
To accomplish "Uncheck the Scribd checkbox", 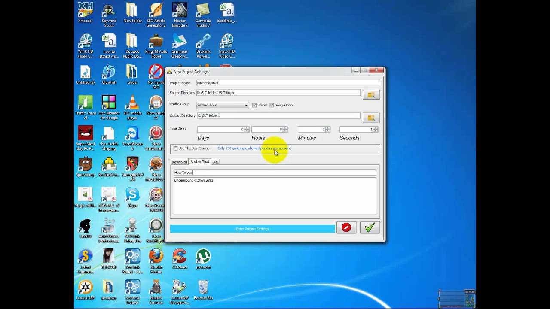I will (x=254, y=105).
